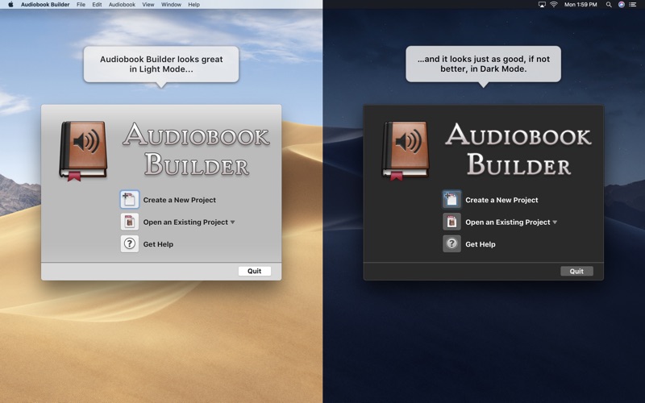Open the File menu
Image resolution: width=645 pixels, height=403 pixels.
81,5
